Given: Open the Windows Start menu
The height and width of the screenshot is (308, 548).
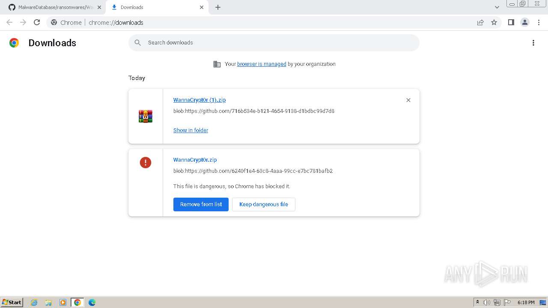Looking at the screenshot, I should point(12,302).
